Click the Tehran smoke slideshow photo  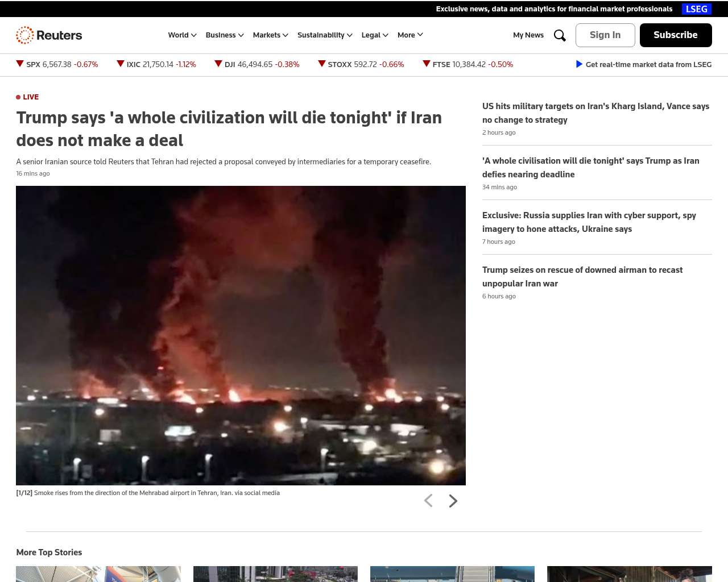pos(241,335)
